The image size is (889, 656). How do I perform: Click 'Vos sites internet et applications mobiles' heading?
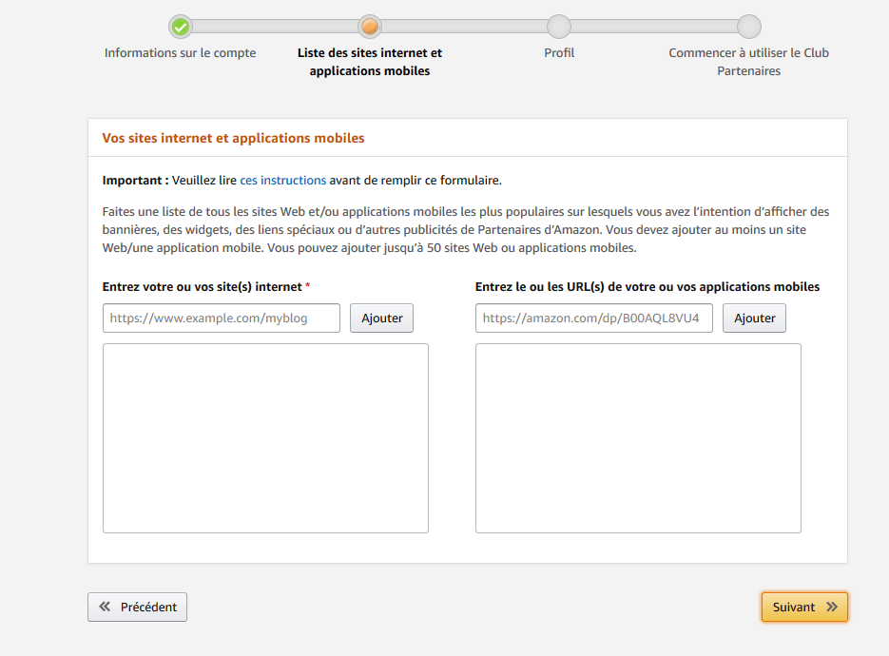[x=233, y=138]
